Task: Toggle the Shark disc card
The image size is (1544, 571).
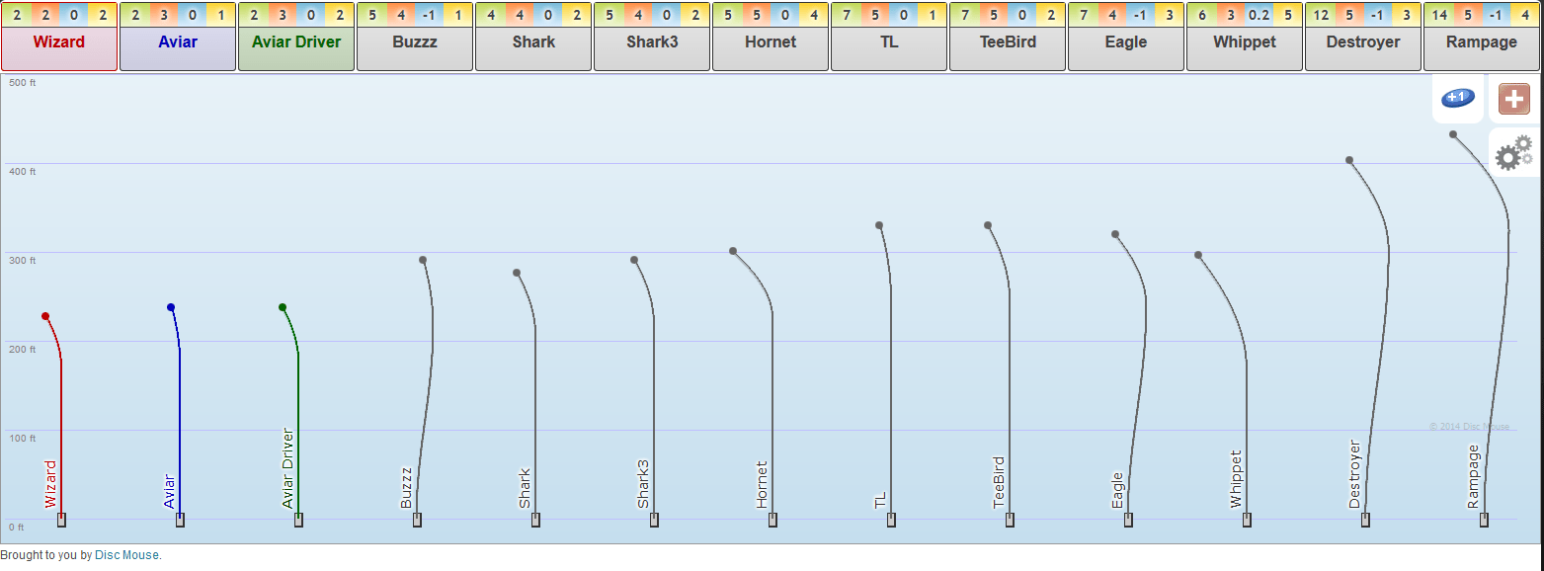Action: click(532, 42)
